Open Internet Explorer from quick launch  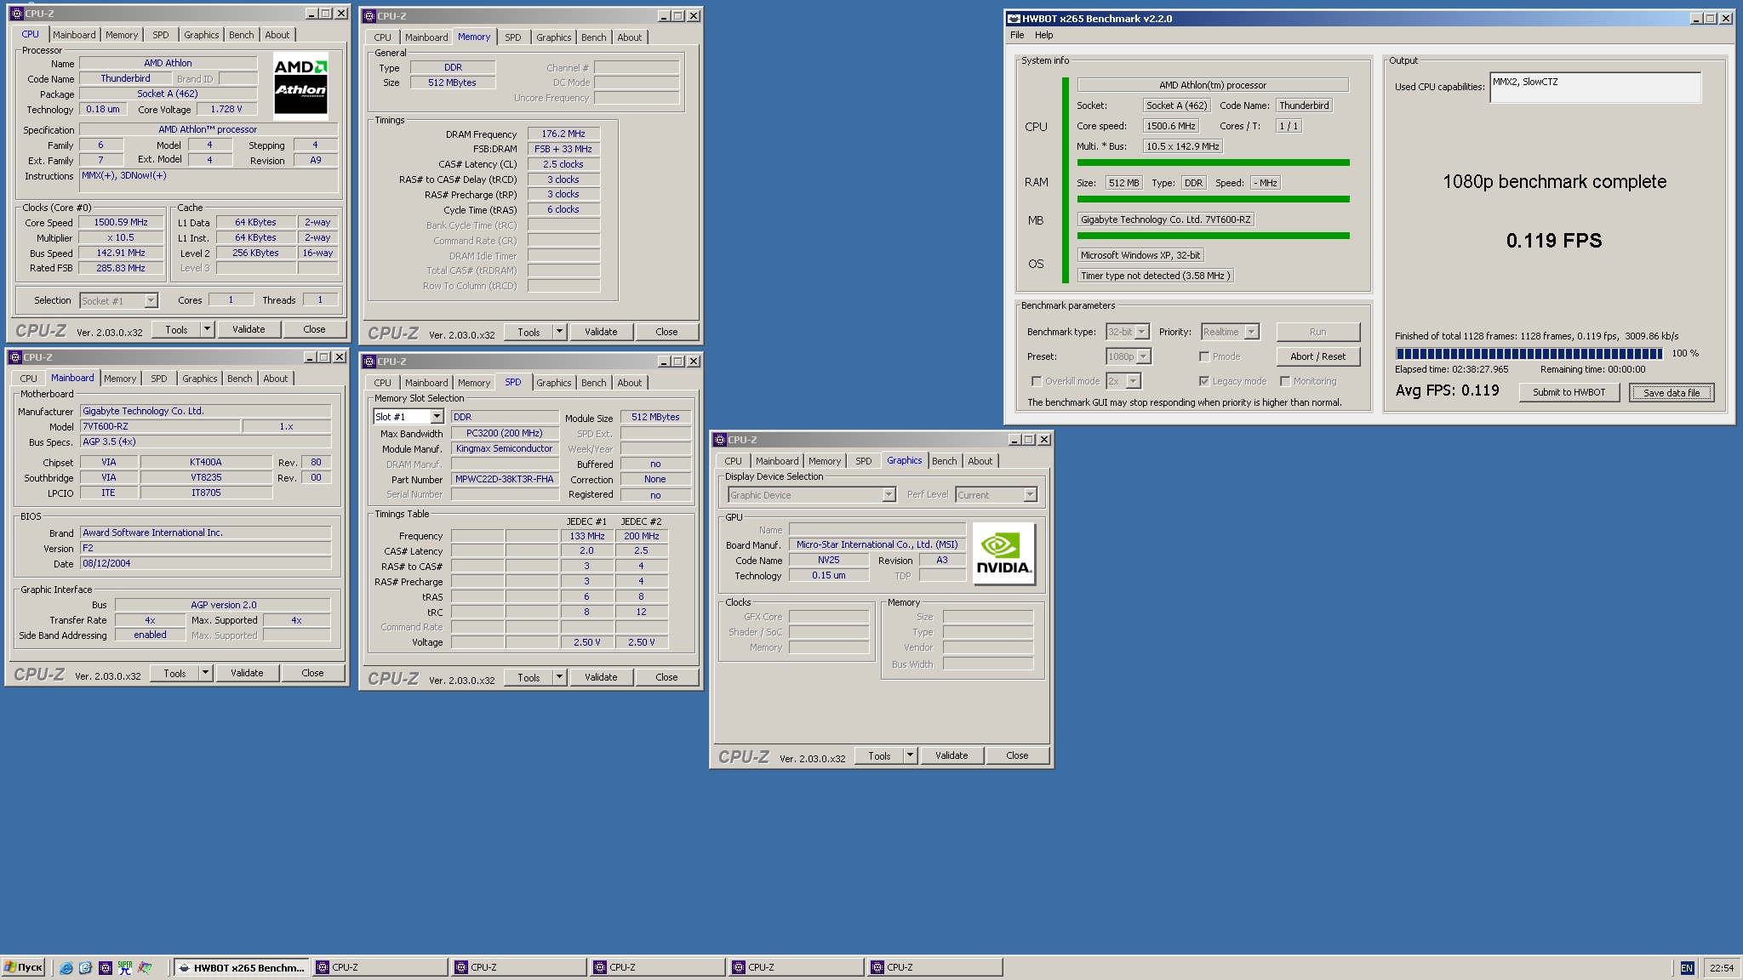(66, 967)
